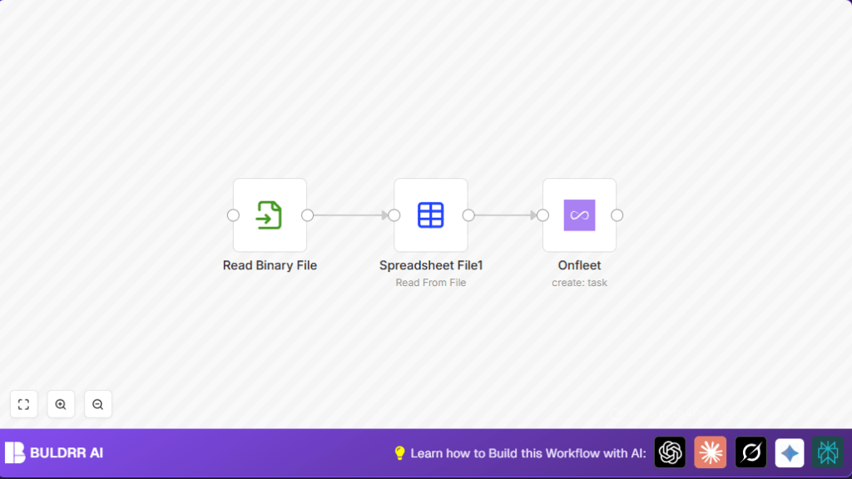Screen dimensions: 852x479
Task: Zoom out on the workflow canvas
Action: pos(98,404)
